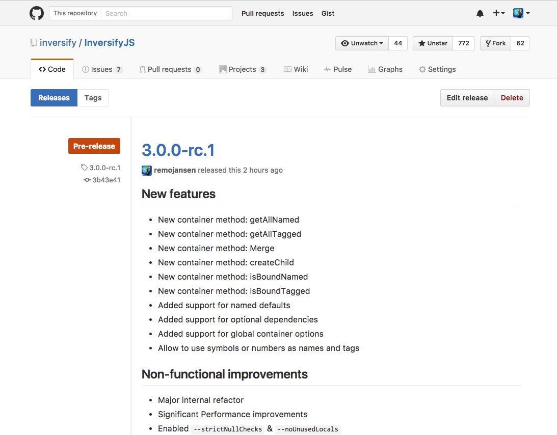Viewport: 557px width, 435px height.
Task: Click the orange Pre-release label
Action: pos(94,146)
